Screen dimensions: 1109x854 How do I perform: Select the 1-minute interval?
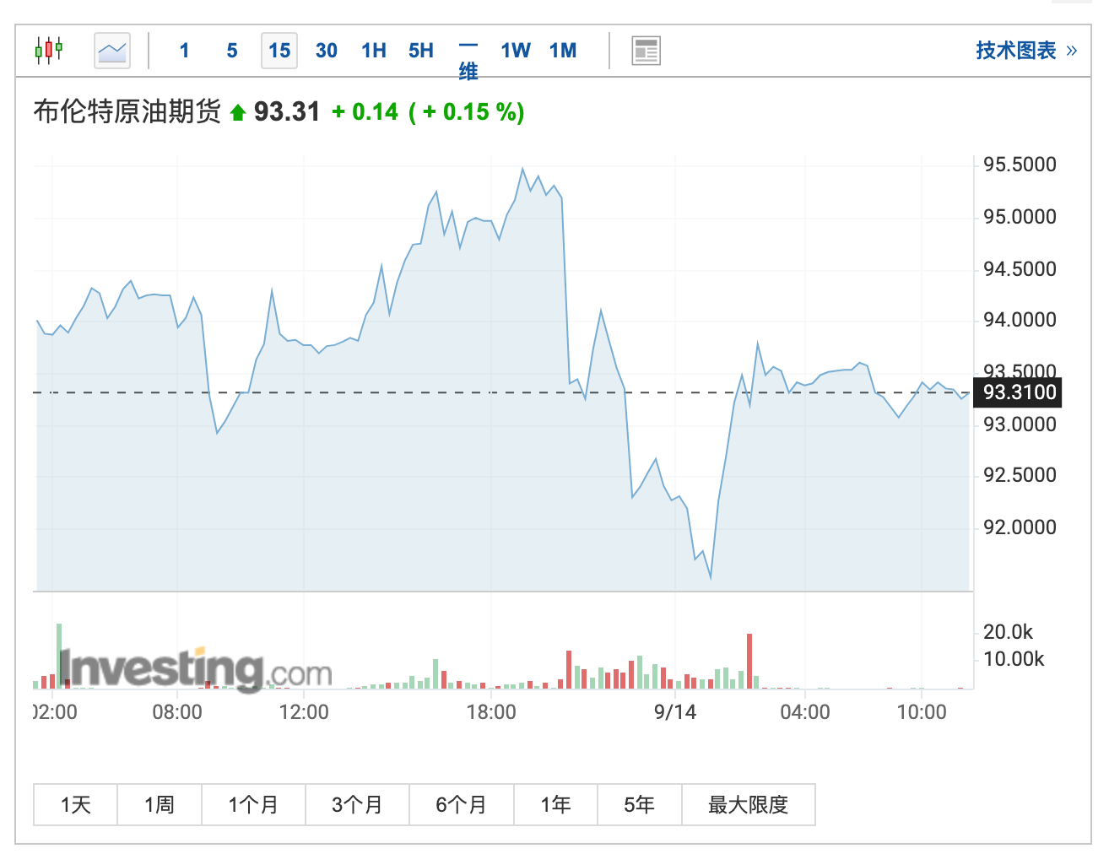tap(184, 51)
